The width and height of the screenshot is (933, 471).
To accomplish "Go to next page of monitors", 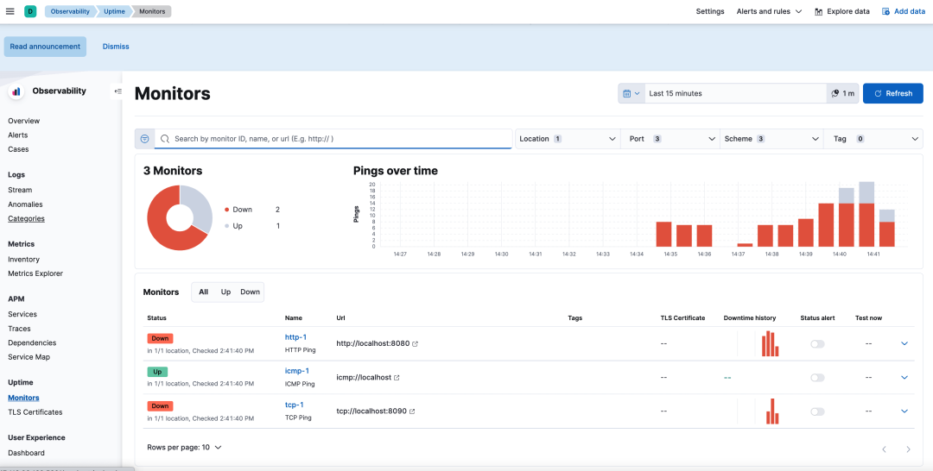I will (908, 449).
